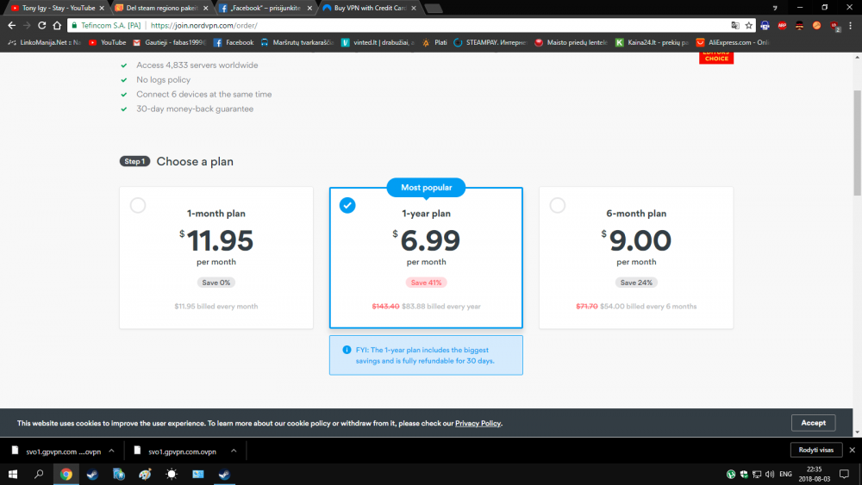
Task: Click the Most popular badge
Action: [x=426, y=187]
